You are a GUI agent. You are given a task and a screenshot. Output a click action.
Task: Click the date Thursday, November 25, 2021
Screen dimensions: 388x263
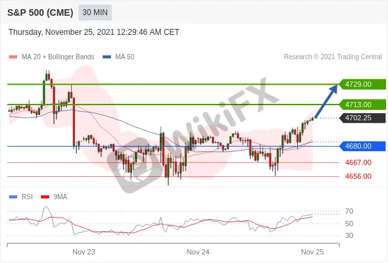[62, 32]
